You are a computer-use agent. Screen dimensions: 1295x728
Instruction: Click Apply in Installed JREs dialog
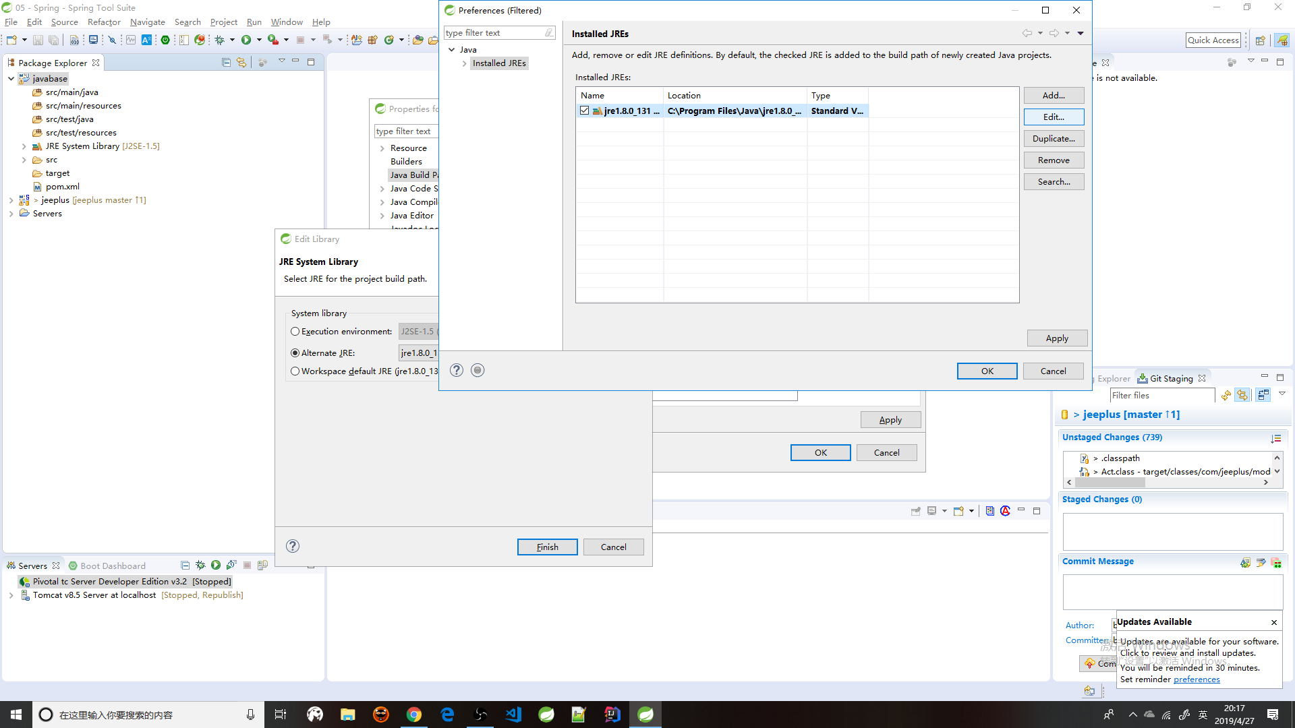pyautogui.click(x=1057, y=338)
